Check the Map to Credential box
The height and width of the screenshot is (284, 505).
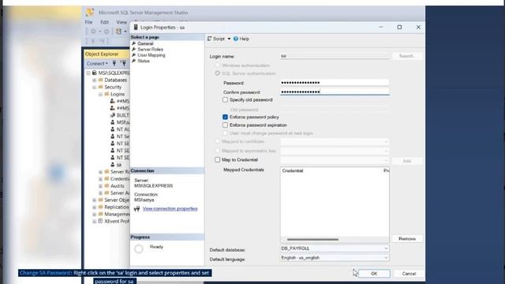[218, 159]
